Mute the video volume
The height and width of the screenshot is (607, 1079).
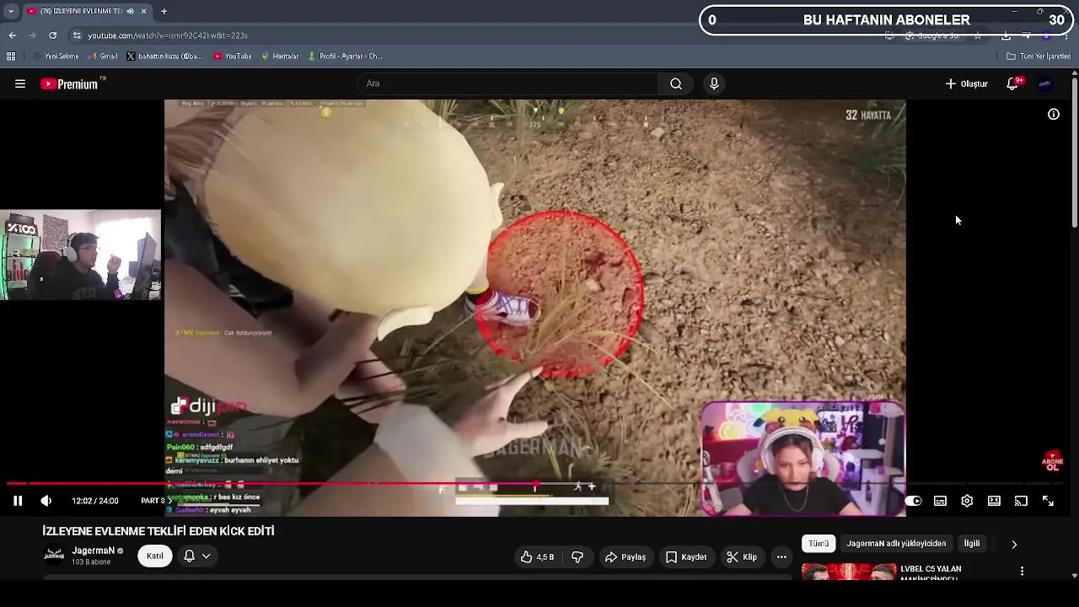pos(46,501)
